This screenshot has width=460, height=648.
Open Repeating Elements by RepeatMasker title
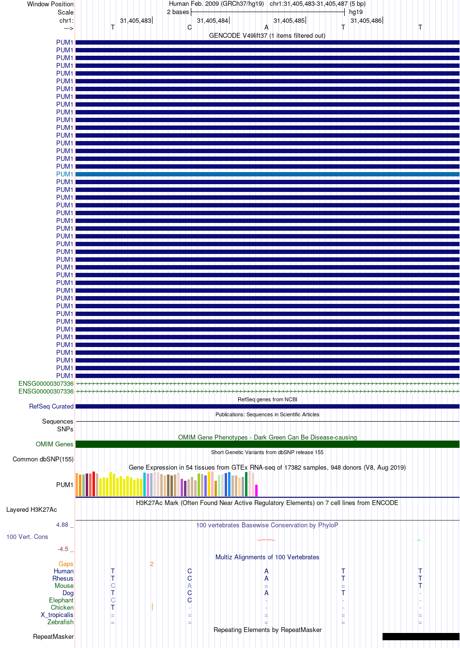coord(267,630)
